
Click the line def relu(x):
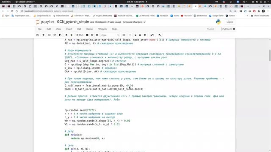(x=73, y=135)
